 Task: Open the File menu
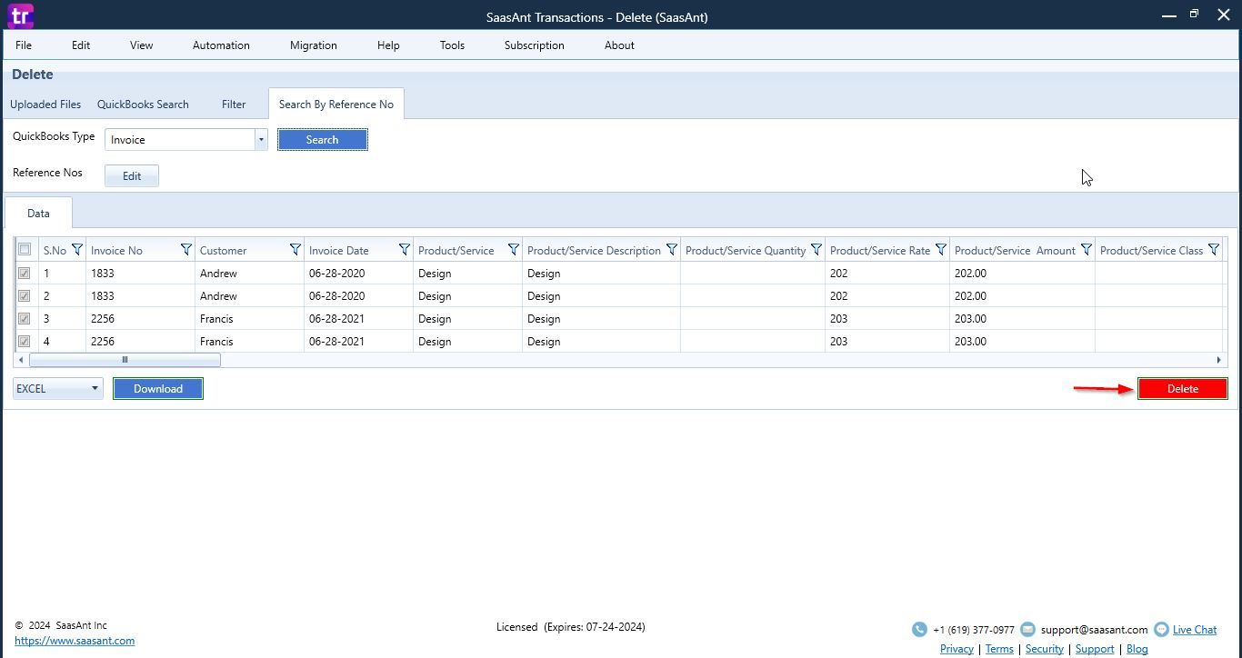(24, 45)
